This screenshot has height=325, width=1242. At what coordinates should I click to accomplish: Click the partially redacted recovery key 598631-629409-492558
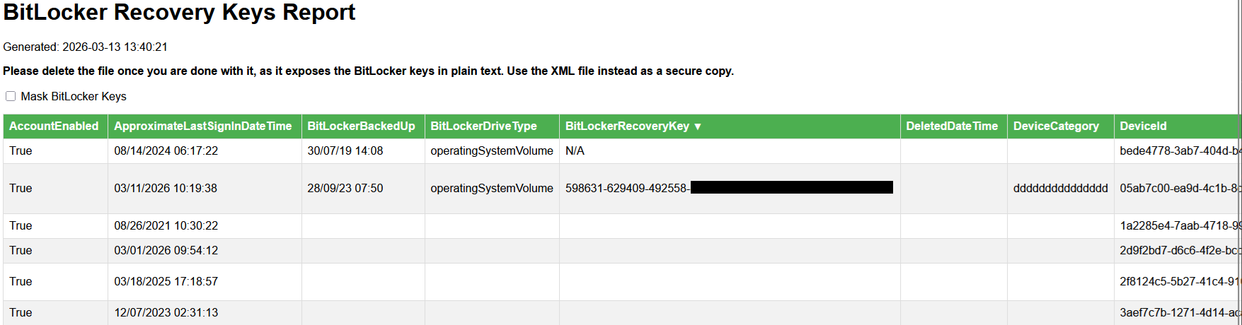pyautogui.click(x=626, y=189)
